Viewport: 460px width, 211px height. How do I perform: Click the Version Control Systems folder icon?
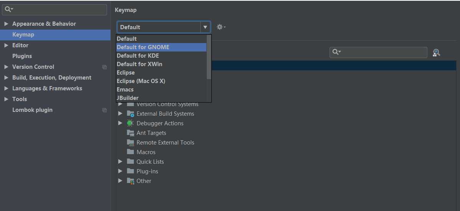click(x=130, y=104)
